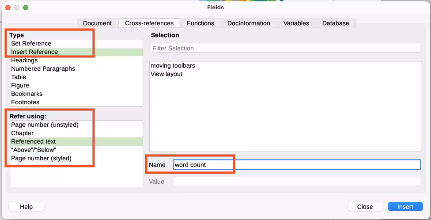Select Table in Type list
The image size is (431, 220).
click(76, 77)
